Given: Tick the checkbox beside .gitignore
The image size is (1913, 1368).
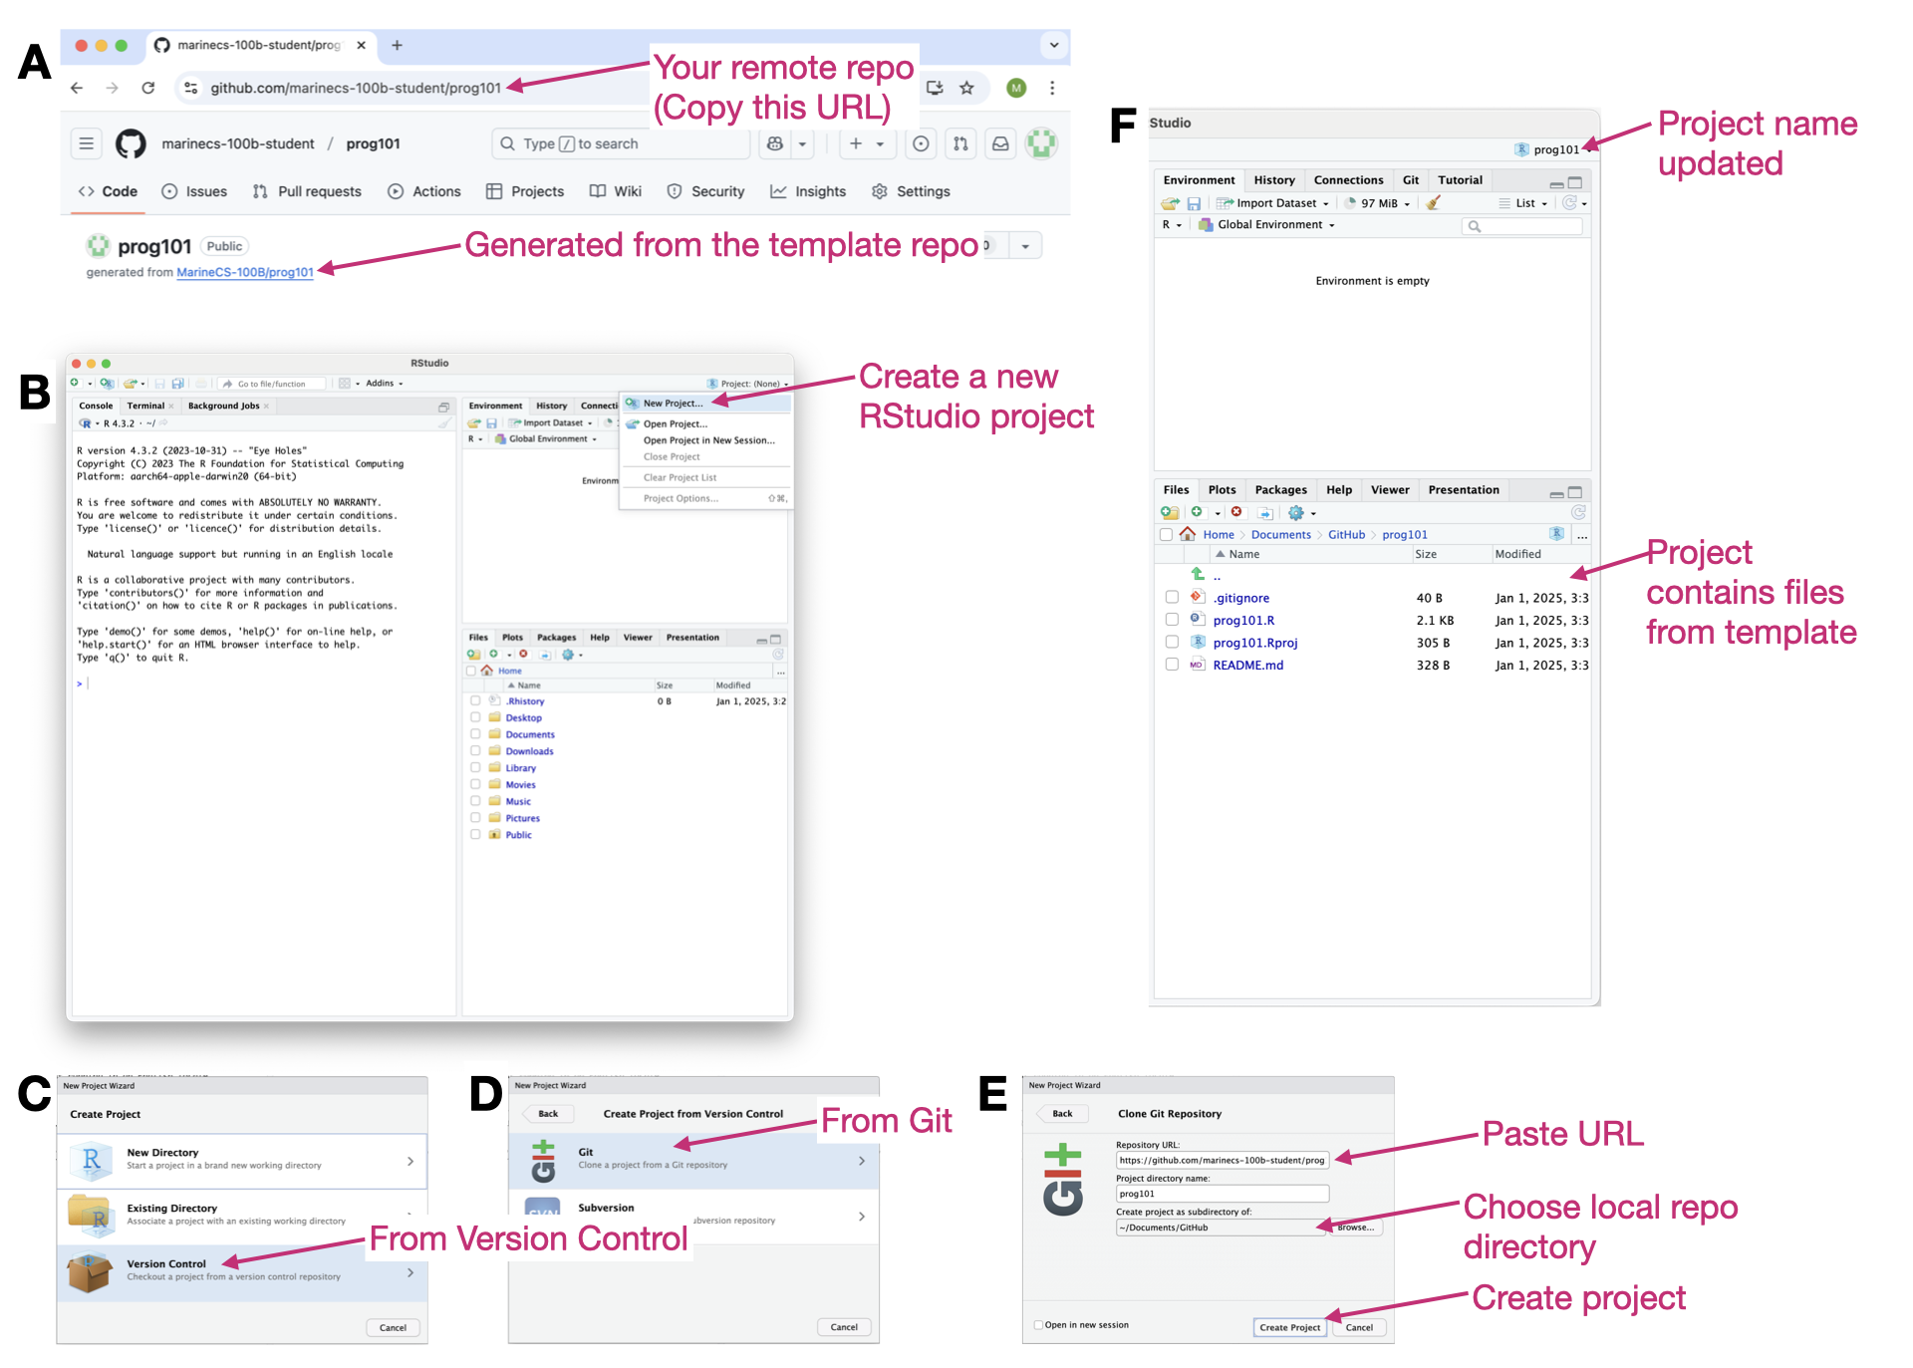Looking at the screenshot, I should [1172, 598].
